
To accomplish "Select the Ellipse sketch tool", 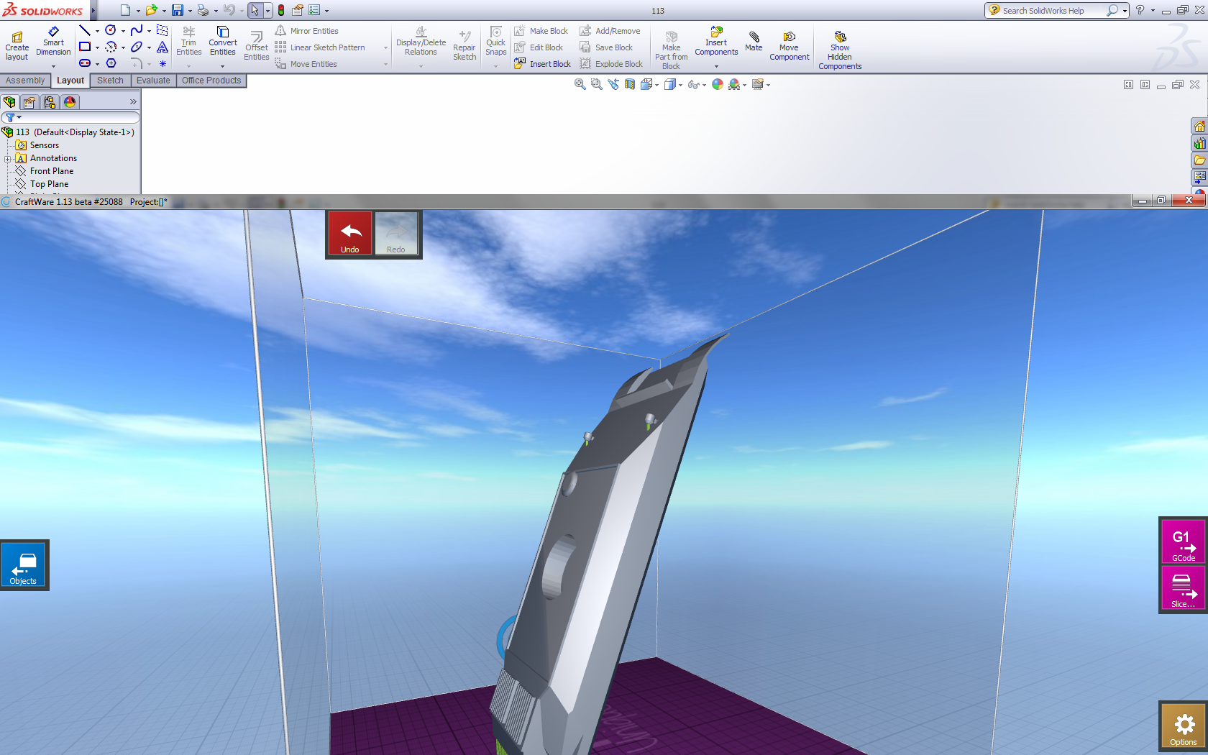I will tap(137, 47).
